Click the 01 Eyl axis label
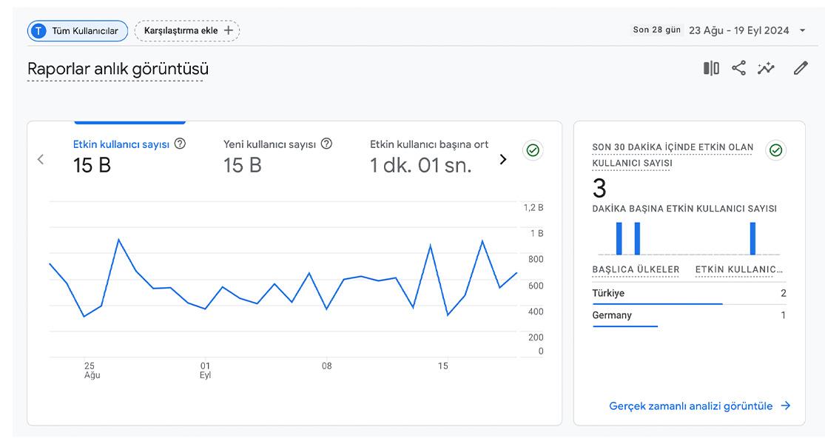Image resolution: width=825 pixels, height=444 pixels. (205, 370)
